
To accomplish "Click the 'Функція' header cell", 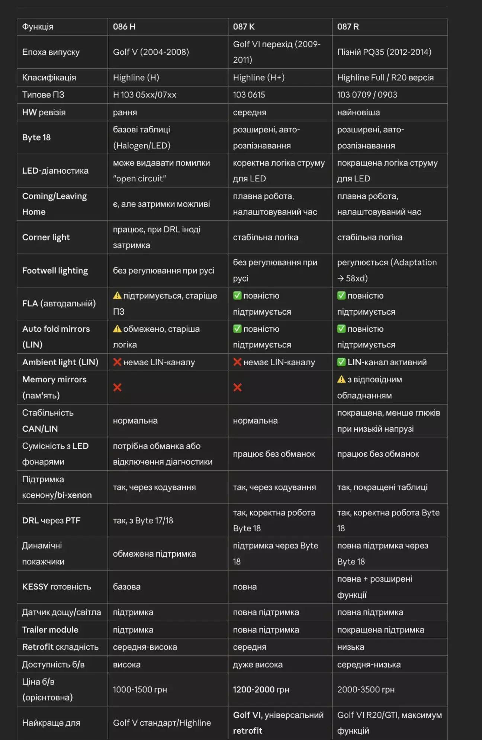I will [x=38, y=27].
